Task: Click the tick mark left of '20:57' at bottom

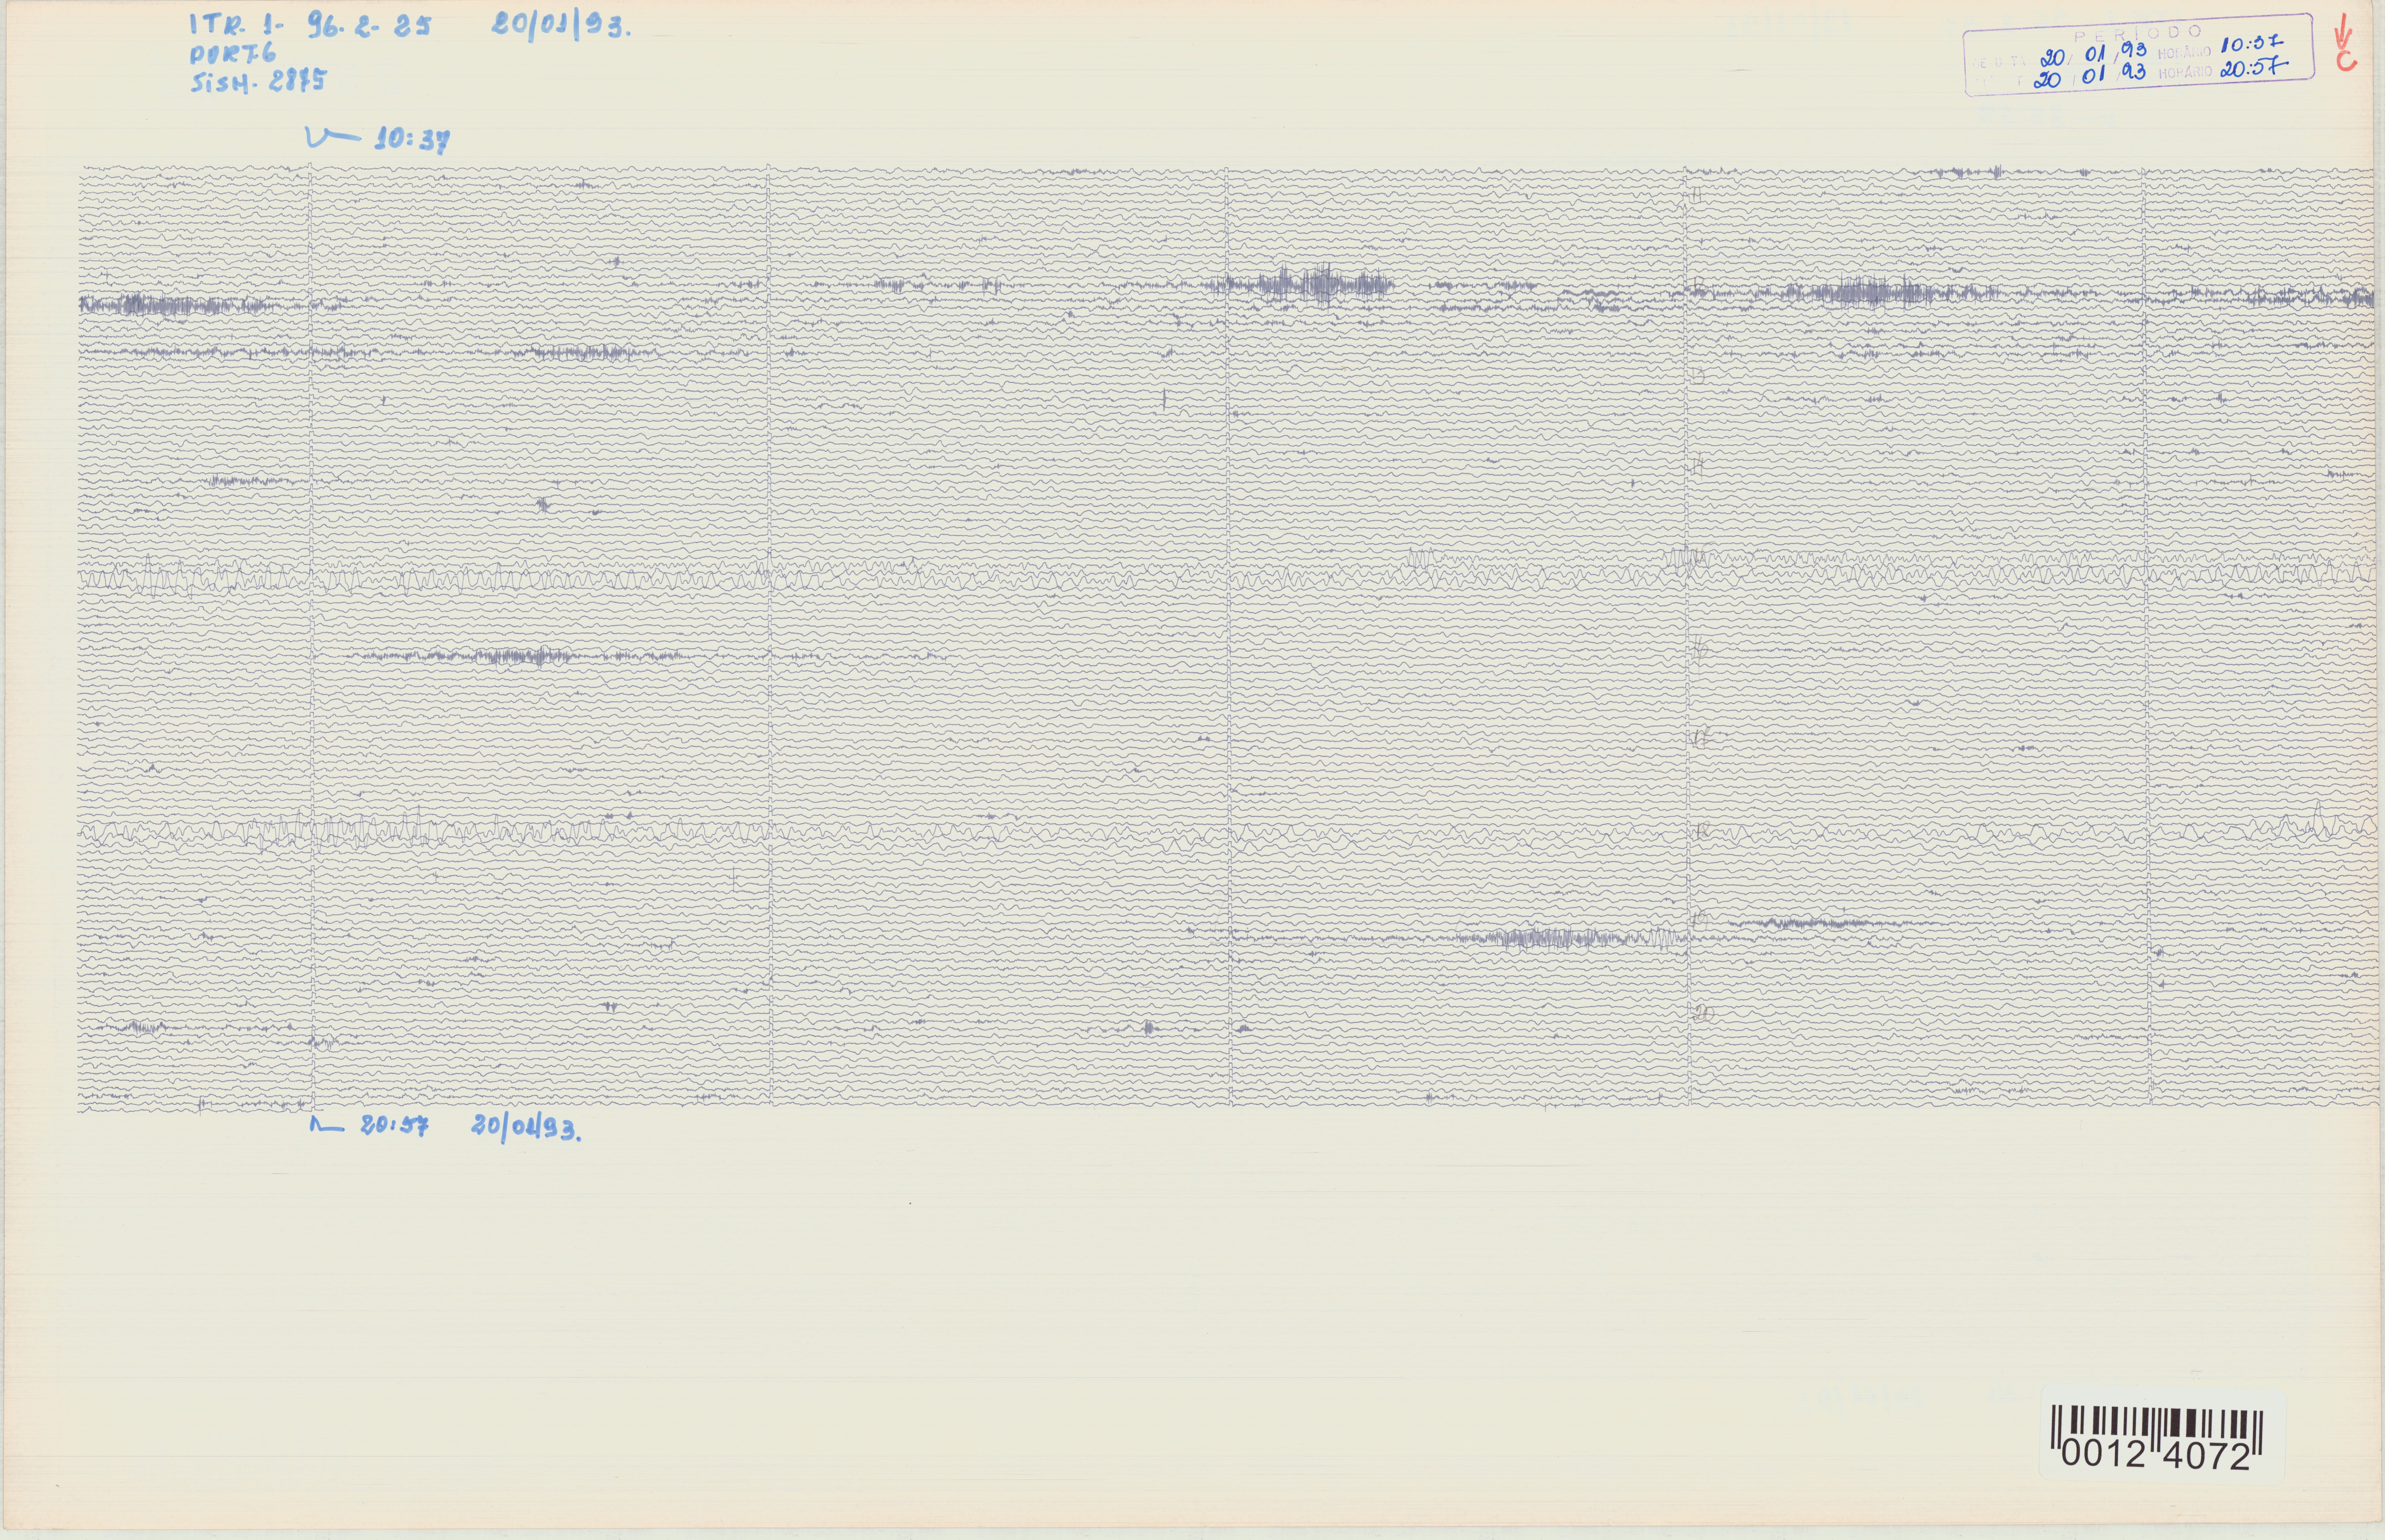Action: coord(327,1124)
